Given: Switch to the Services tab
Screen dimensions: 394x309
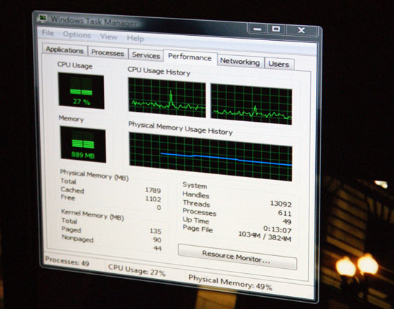Looking at the screenshot, I should (145, 55).
